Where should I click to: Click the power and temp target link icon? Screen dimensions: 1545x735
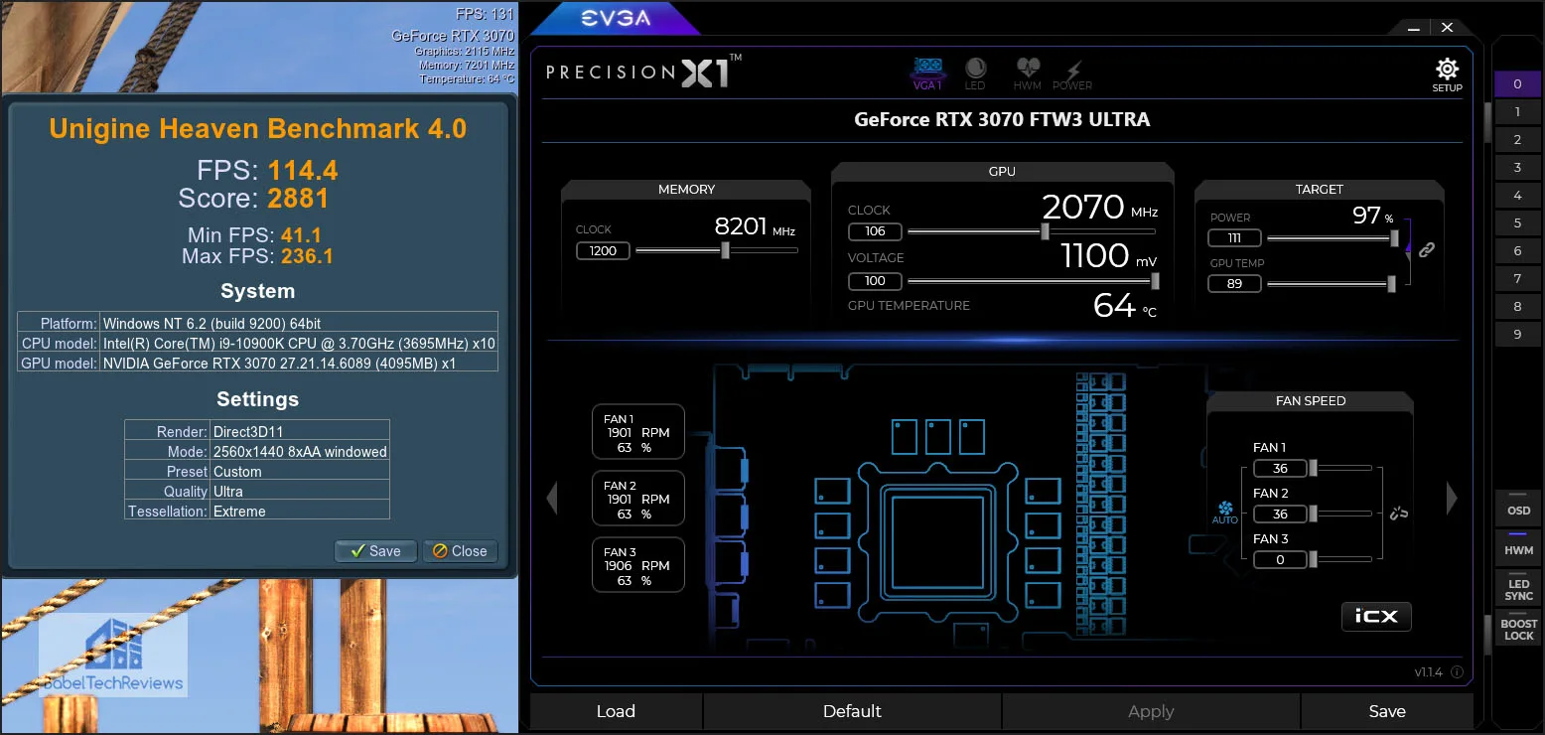point(1427,250)
